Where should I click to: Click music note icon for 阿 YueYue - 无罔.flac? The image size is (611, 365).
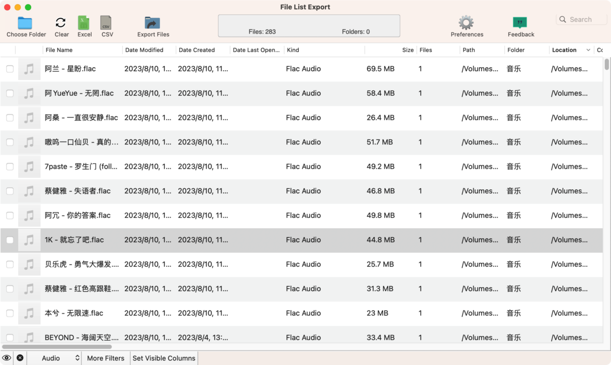pyautogui.click(x=30, y=93)
